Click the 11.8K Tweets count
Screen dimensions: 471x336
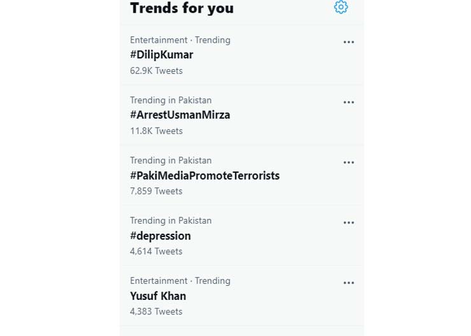pyautogui.click(x=157, y=131)
